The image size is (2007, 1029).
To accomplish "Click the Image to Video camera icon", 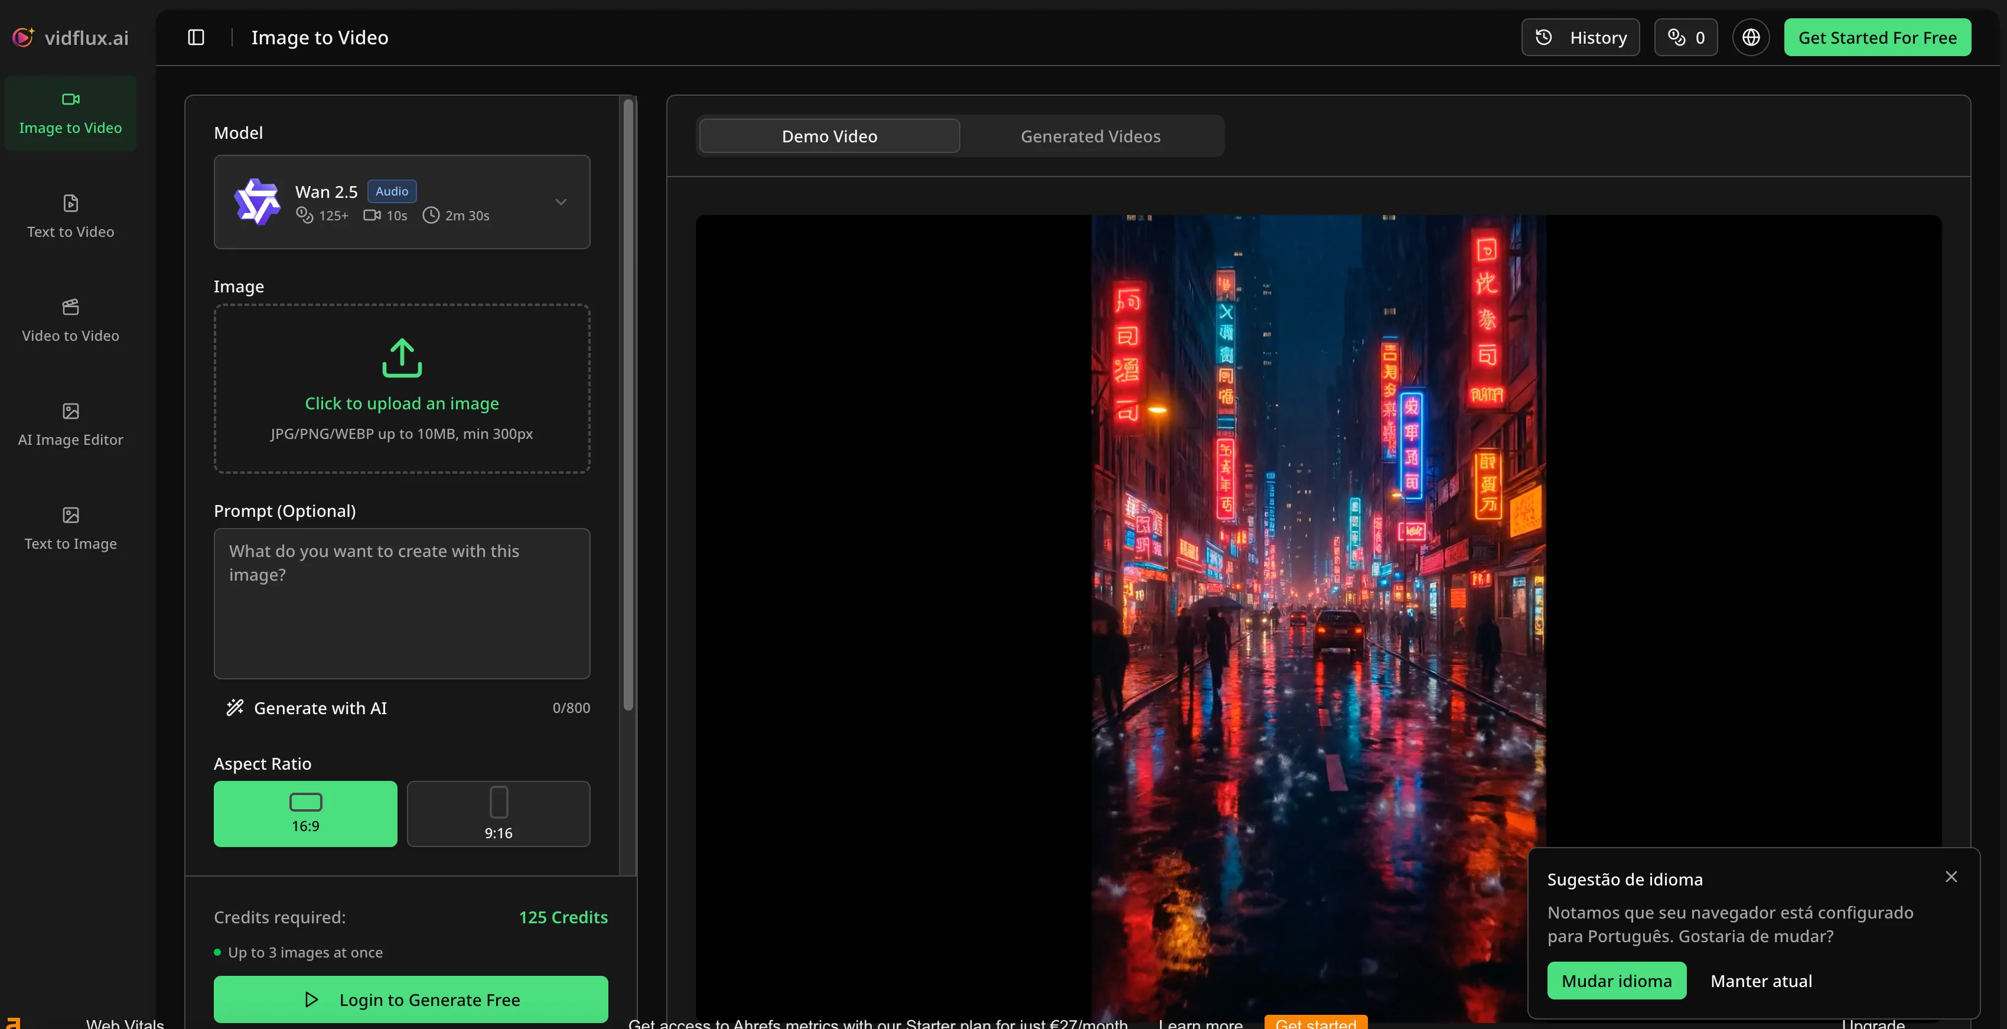I will click(x=71, y=99).
